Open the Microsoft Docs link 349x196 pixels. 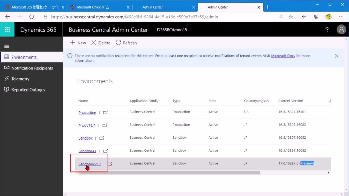click(283, 56)
